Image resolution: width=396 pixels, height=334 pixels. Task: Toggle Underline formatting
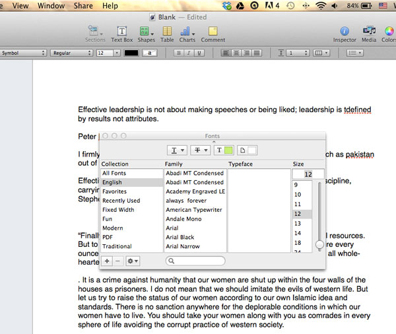[199, 53]
